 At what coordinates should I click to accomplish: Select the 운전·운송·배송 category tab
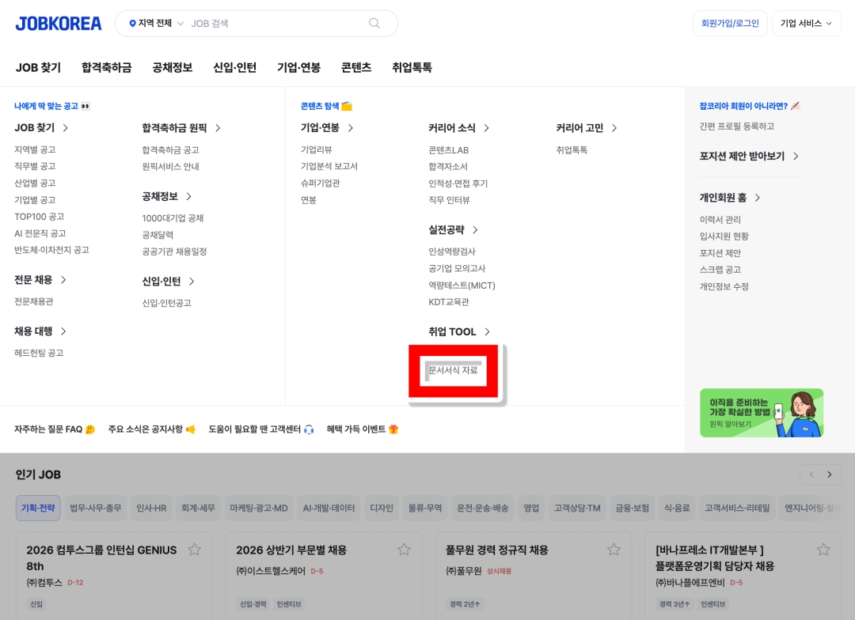click(483, 508)
